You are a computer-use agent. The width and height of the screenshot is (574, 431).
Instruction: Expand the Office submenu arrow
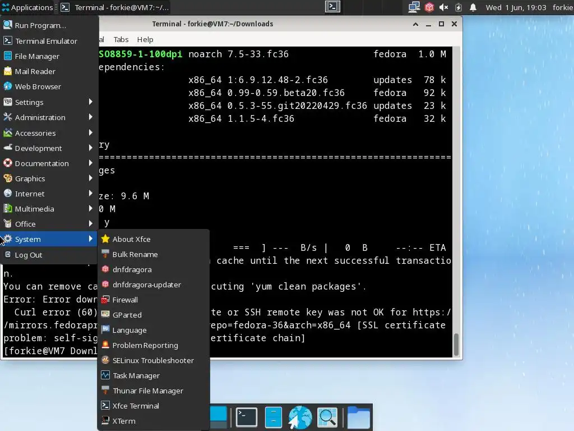click(90, 223)
